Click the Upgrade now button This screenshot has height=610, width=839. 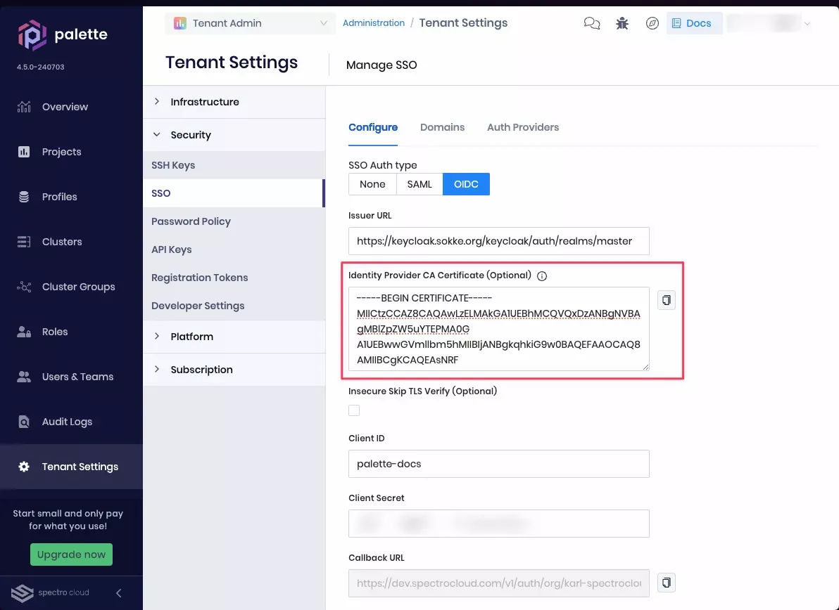71,554
